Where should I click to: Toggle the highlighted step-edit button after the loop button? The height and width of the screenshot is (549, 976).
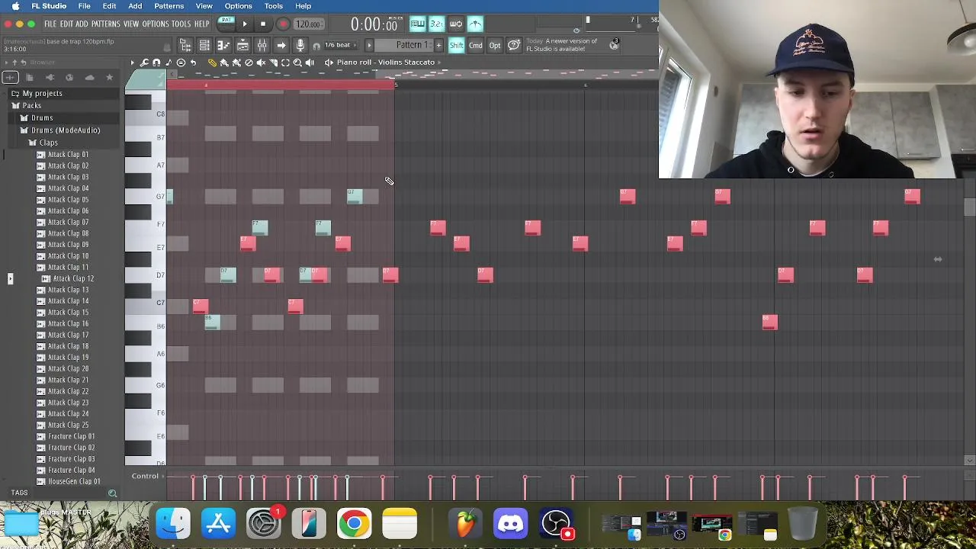(475, 24)
